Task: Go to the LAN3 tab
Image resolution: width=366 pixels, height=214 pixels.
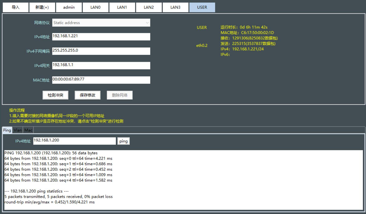Action: coord(175,7)
